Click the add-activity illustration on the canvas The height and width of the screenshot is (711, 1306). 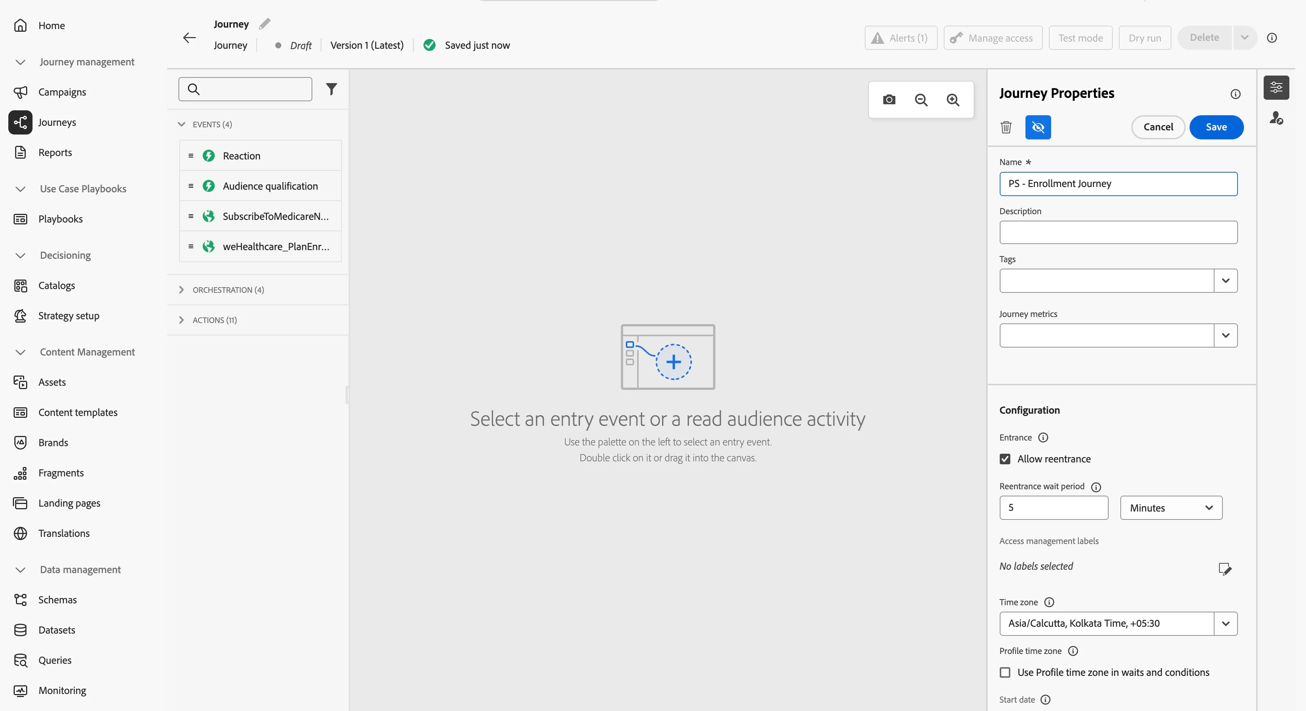point(668,357)
